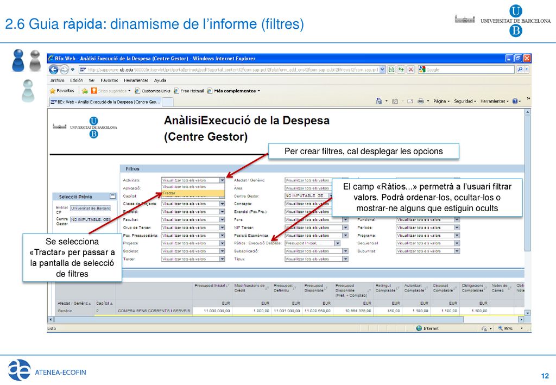Open the Página command bar menu

441,102
